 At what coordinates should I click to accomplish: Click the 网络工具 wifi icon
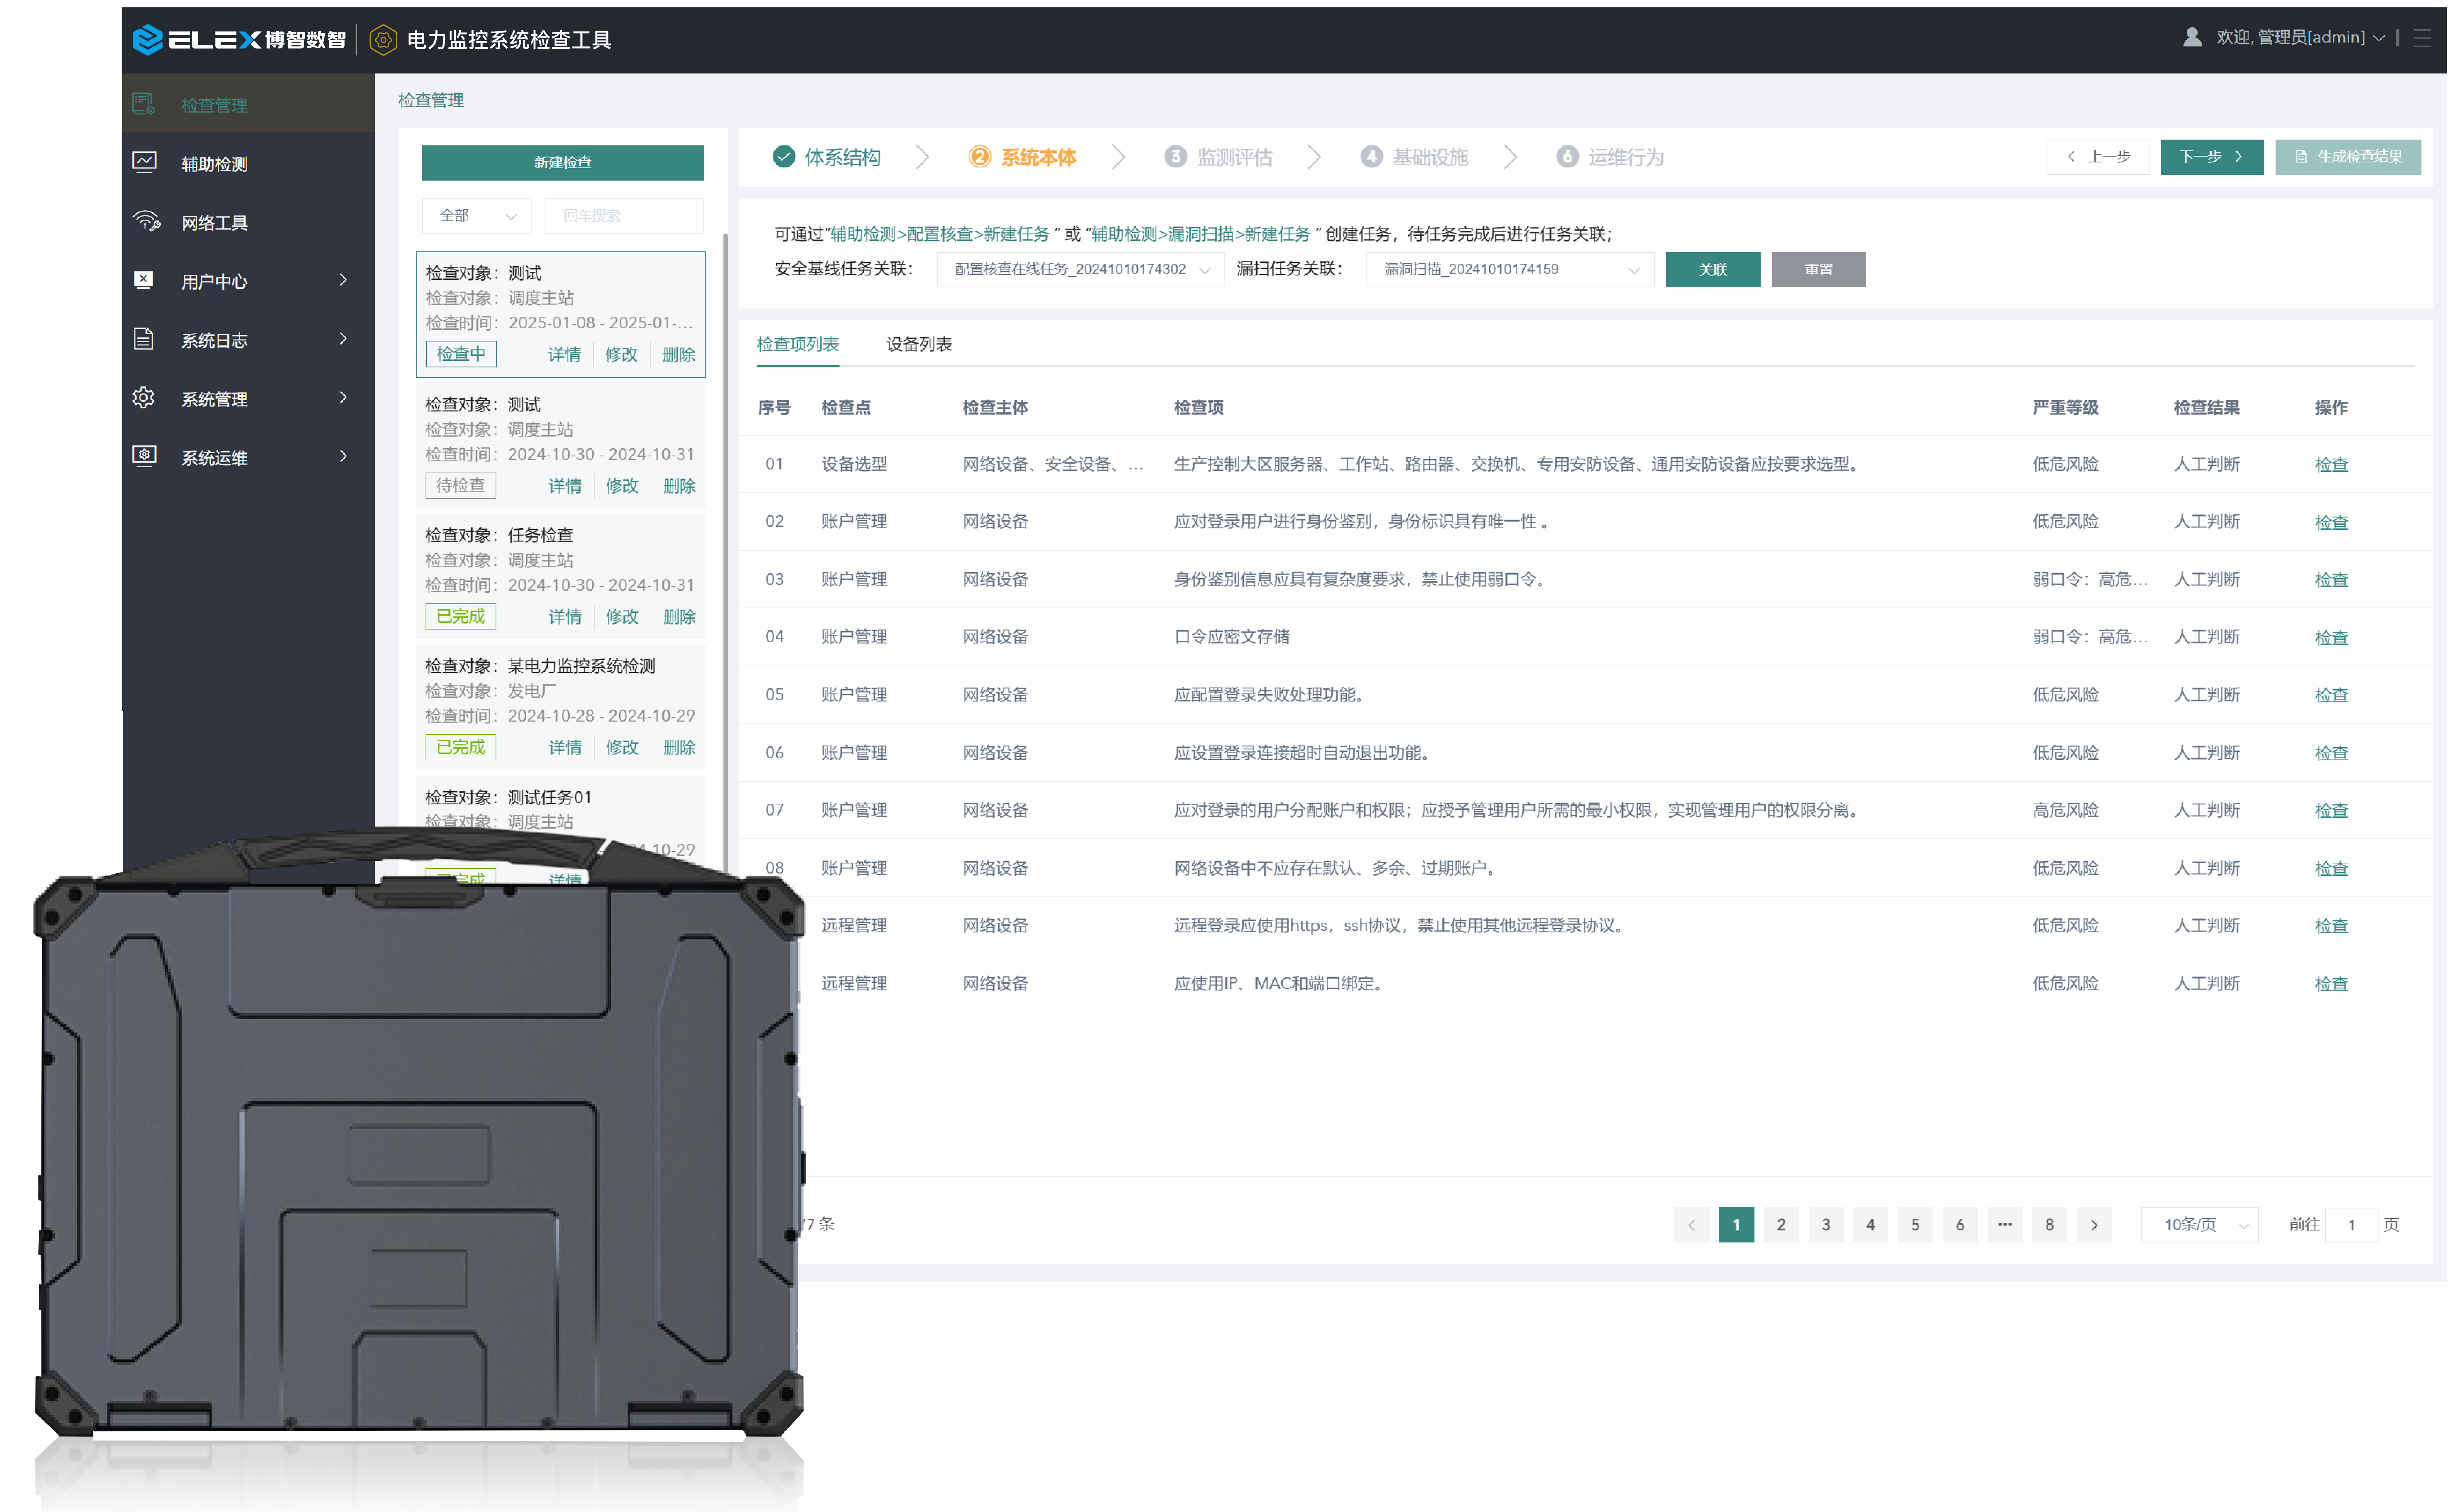tap(146, 222)
